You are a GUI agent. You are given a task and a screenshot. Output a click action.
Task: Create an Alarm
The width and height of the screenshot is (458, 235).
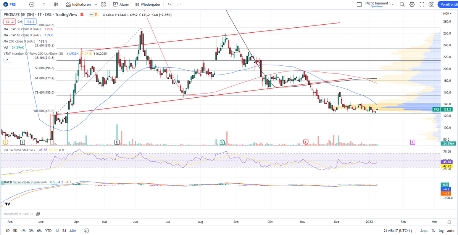click(121, 5)
